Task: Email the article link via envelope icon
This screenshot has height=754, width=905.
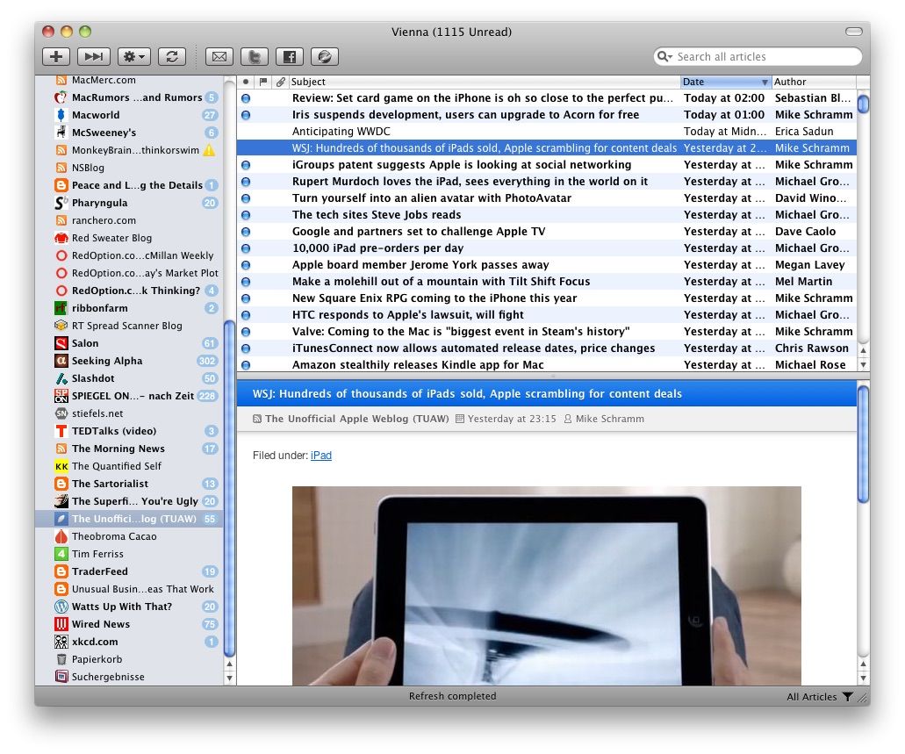Action: click(219, 56)
